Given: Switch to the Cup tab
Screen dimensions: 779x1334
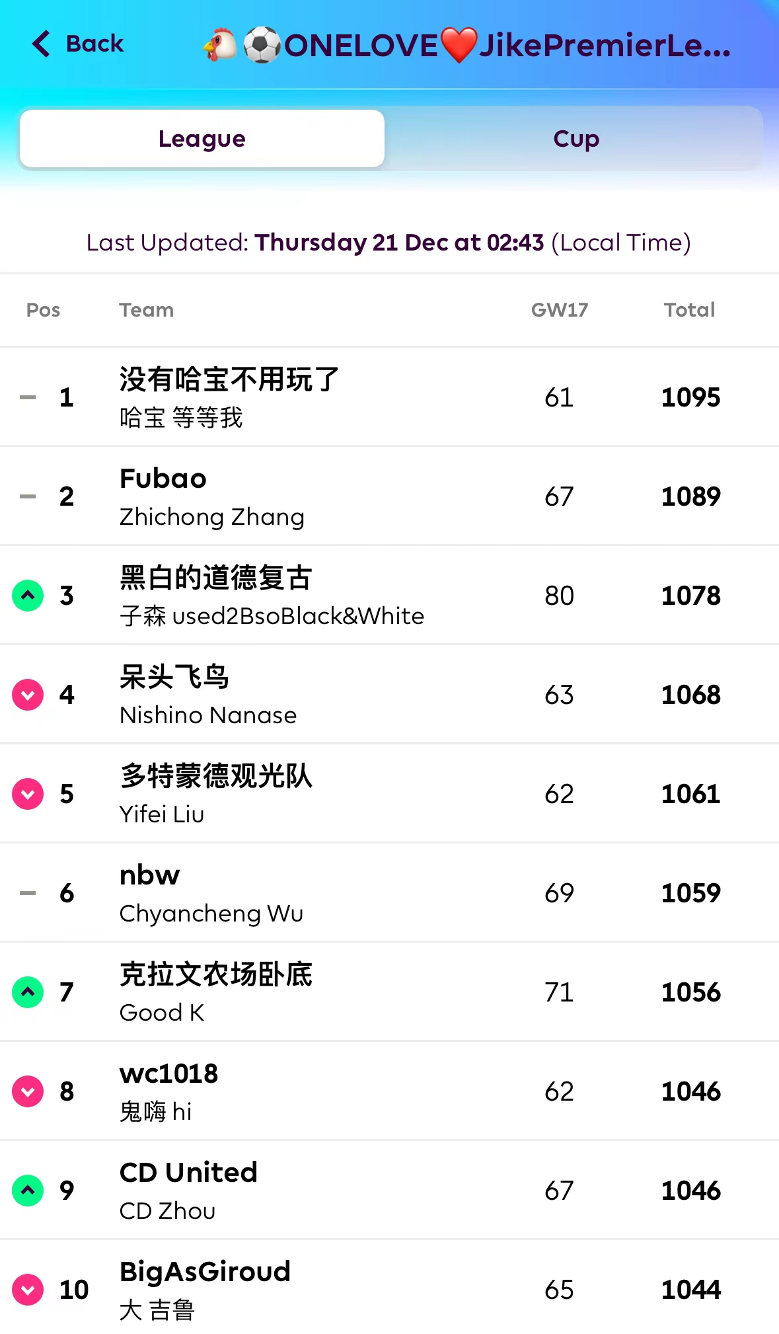Looking at the screenshot, I should tap(576, 139).
